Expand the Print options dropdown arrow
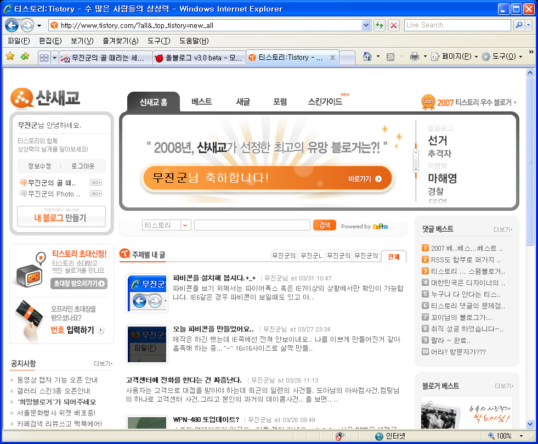This screenshot has width=538, height=444. tap(425, 57)
